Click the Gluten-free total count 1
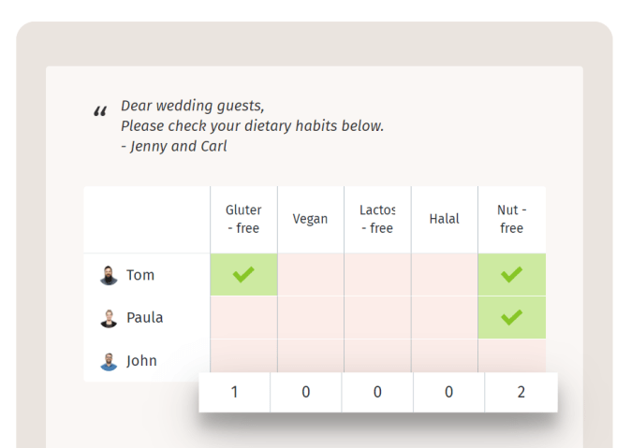631x448 pixels. [234, 392]
